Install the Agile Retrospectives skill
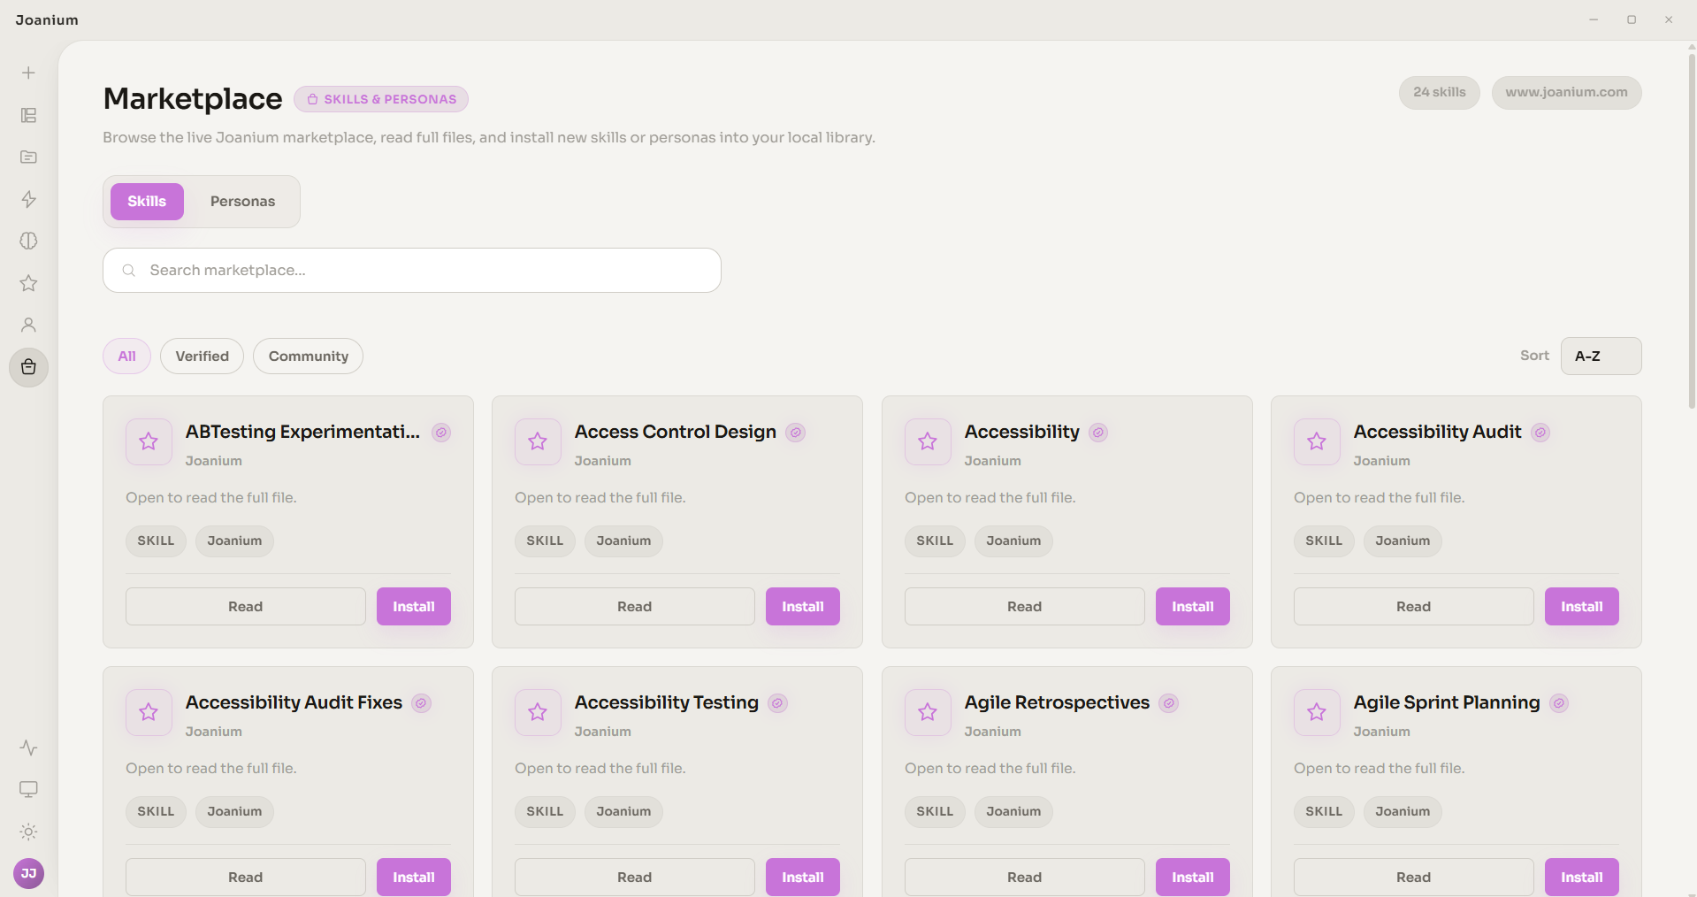Image resolution: width=1697 pixels, height=897 pixels. pos(1192,878)
